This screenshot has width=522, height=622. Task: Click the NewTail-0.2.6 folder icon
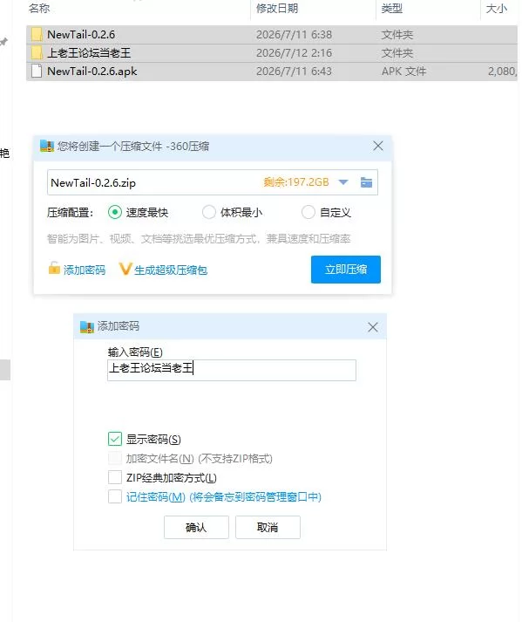(37, 35)
